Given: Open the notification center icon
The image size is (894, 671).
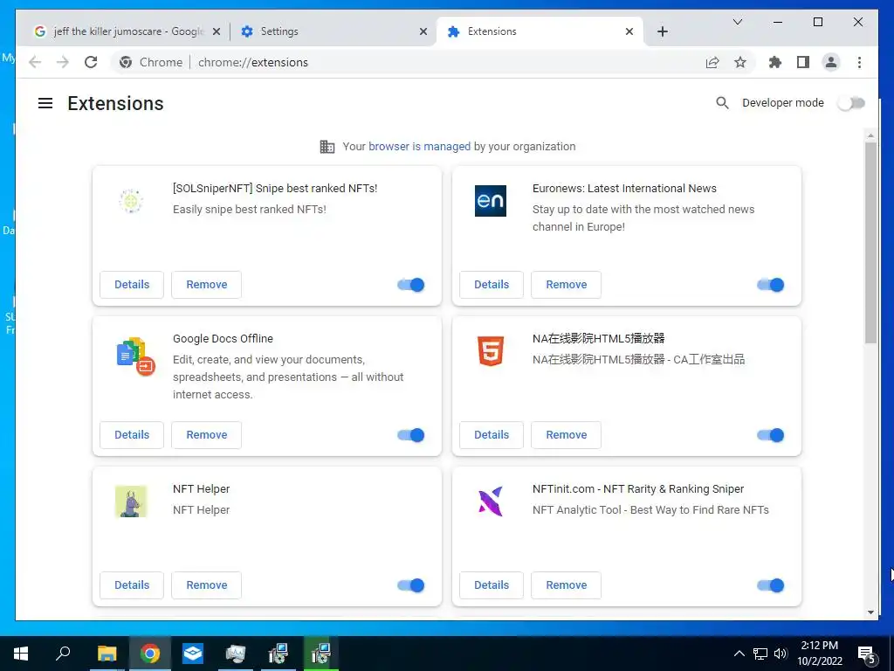Looking at the screenshot, I should [867, 654].
